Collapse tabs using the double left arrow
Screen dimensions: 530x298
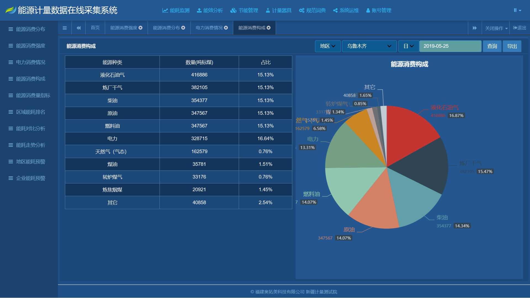78,28
